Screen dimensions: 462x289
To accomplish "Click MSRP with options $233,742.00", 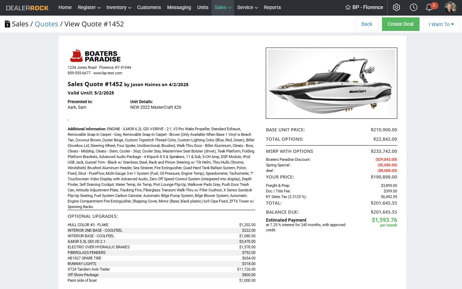I will pos(384,151).
